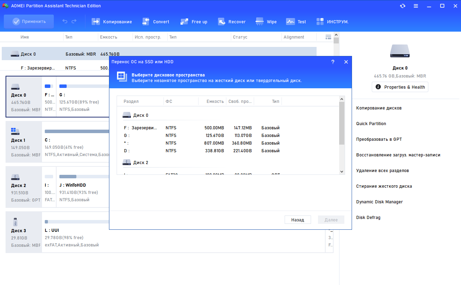Click Удаление всех разделов option

pos(383,171)
